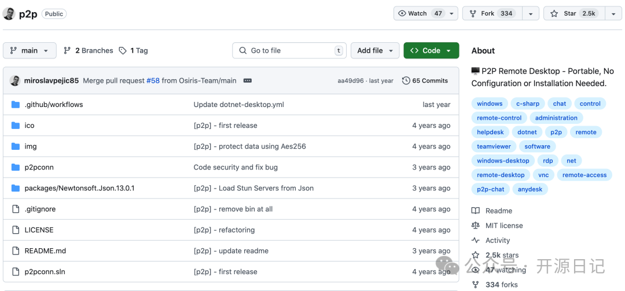Select the remote-desktop topic tag

501,175
